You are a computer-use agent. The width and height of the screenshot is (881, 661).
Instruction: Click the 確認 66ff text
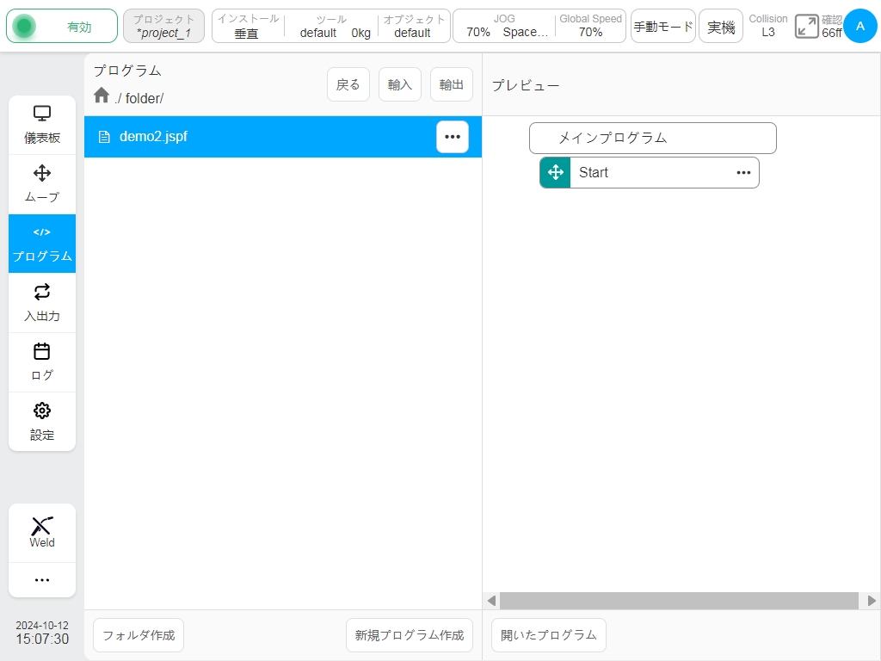coord(832,27)
